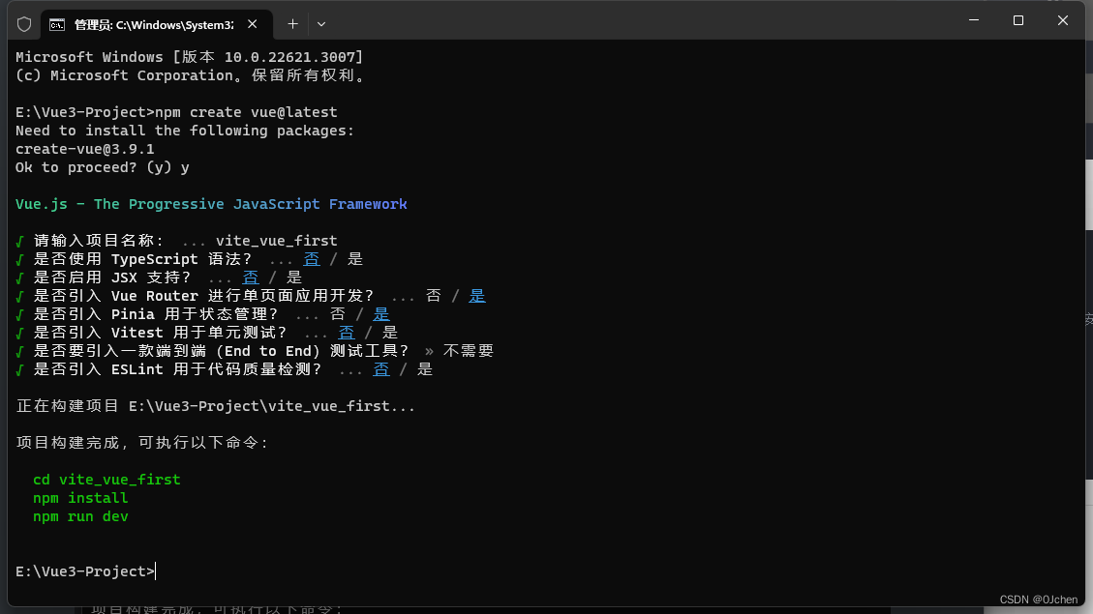1093x614 pixels.
Task: Click the admin shield icon in title bar
Action: pos(24,24)
